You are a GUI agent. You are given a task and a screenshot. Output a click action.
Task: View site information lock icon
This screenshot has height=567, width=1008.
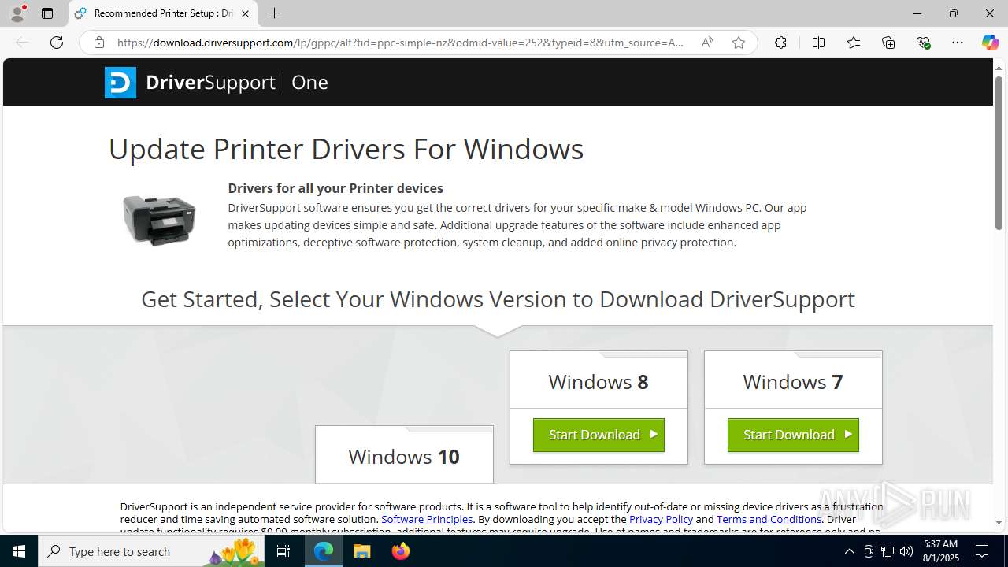(98, 43)
